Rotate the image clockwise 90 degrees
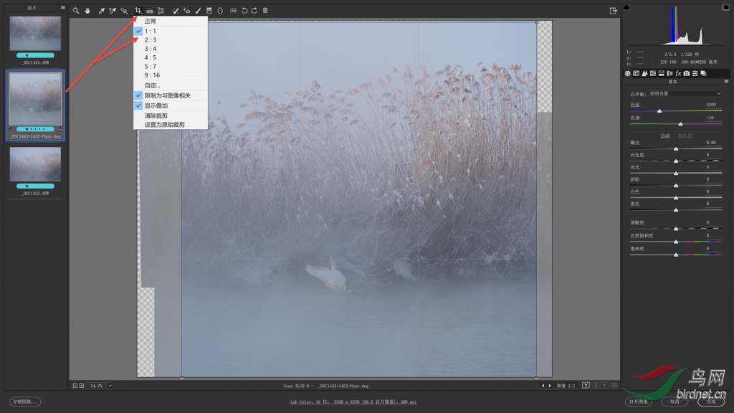The width and height of the screenshot is (734, 413). [x=254, y=11]
